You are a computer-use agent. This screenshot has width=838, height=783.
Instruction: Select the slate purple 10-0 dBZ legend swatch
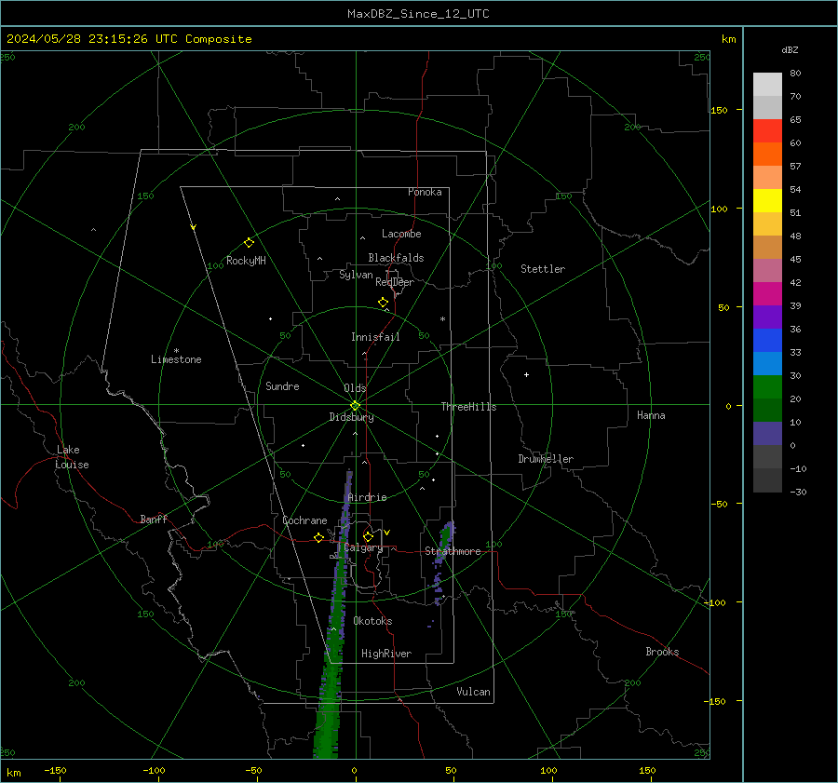point(767,434)
